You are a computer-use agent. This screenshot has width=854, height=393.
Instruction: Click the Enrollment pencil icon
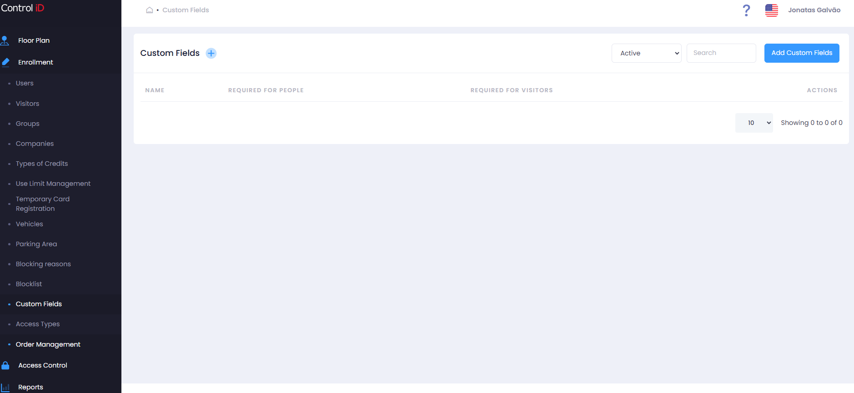tap(5, 62)
